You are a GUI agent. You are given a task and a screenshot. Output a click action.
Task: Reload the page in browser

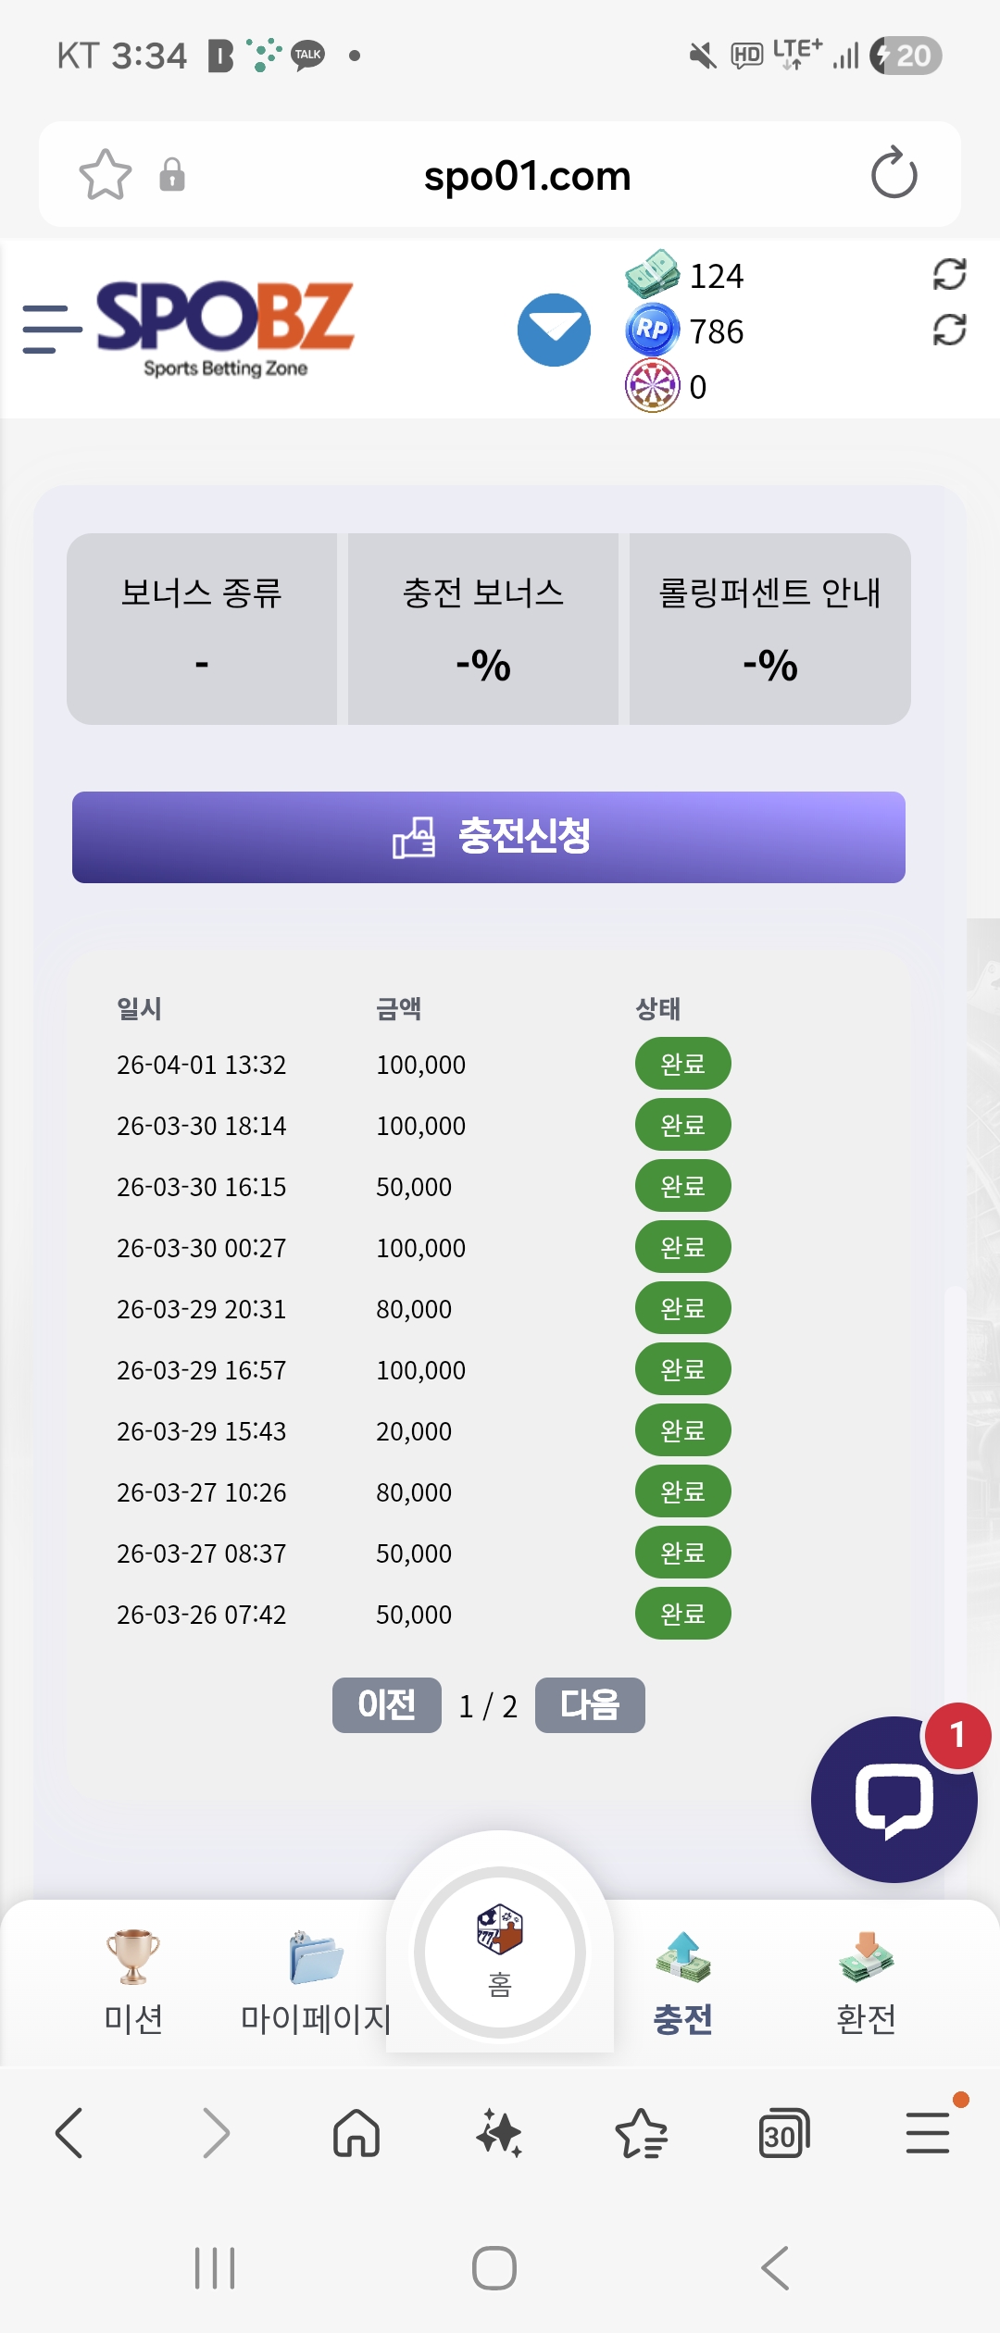894,174
